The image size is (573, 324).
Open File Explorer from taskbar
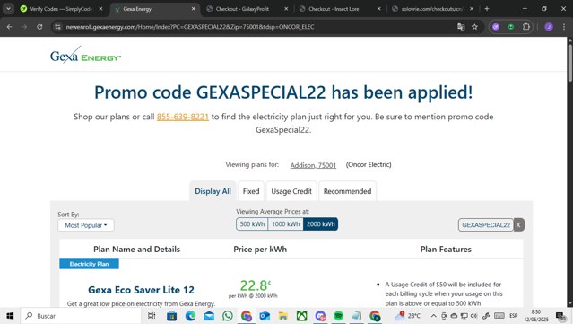pos(283,316)
